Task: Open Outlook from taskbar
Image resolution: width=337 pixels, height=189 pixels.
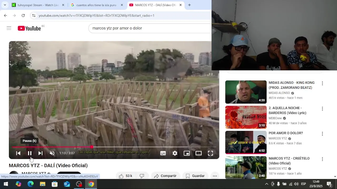Action: tap(67, 184)
